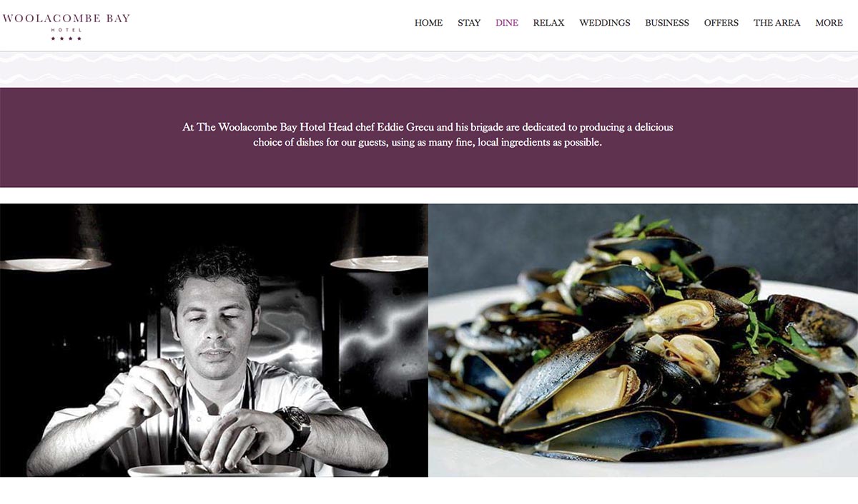View the OFFERS page

point(721,23)
